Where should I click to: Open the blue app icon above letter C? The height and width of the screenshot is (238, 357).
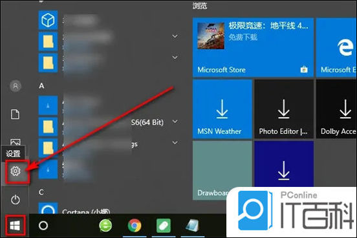click(48, 169)
